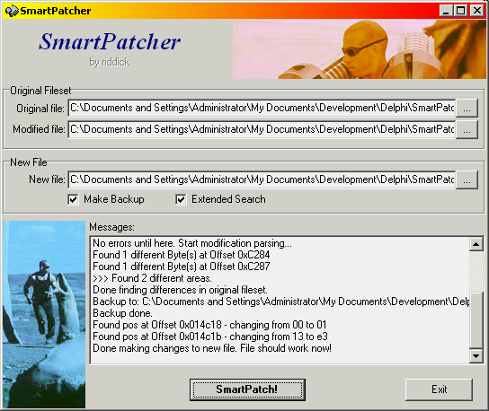Click the messages scrollbar up arrow
The width and height of the screenshot is (489, 411).
tap(476, 244)
